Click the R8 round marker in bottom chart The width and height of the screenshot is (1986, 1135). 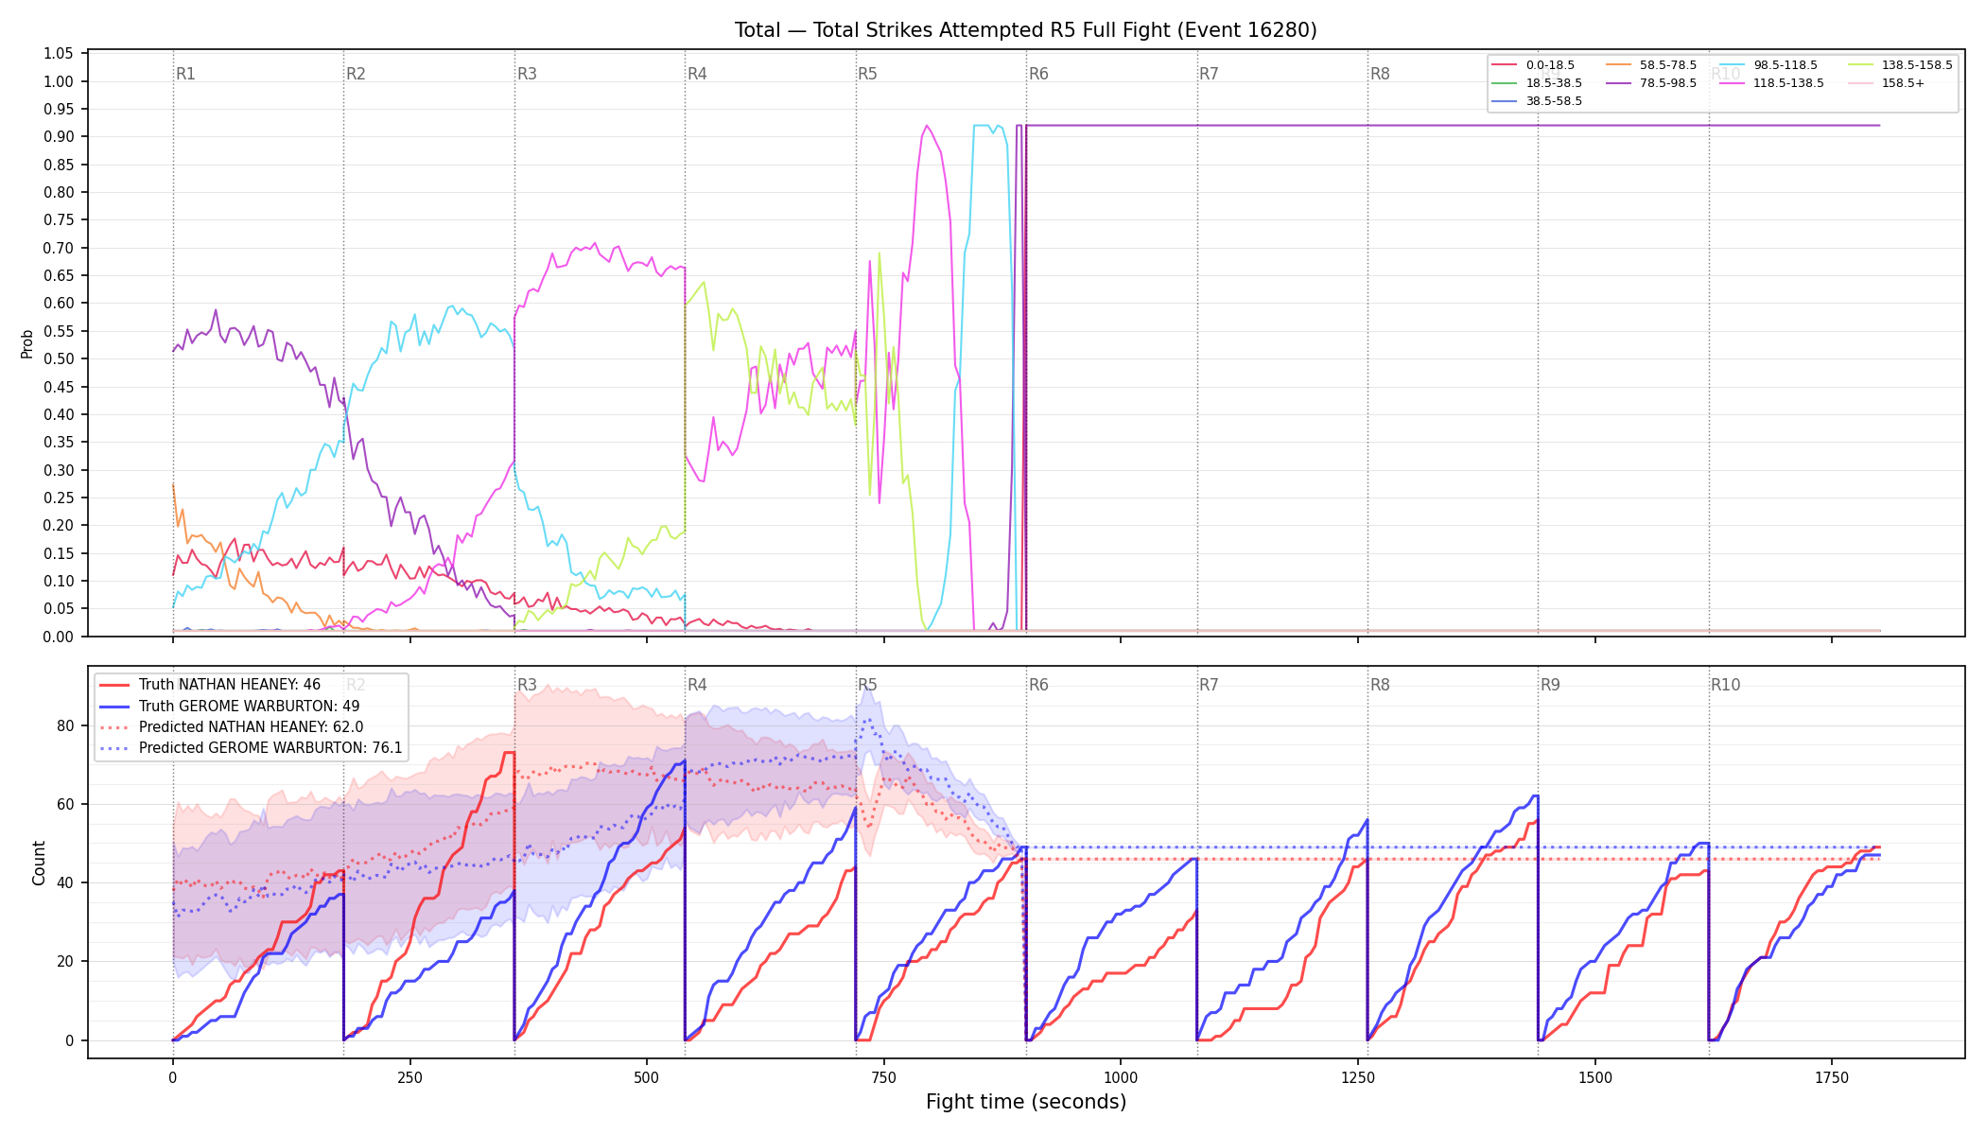pos(1380,685)
